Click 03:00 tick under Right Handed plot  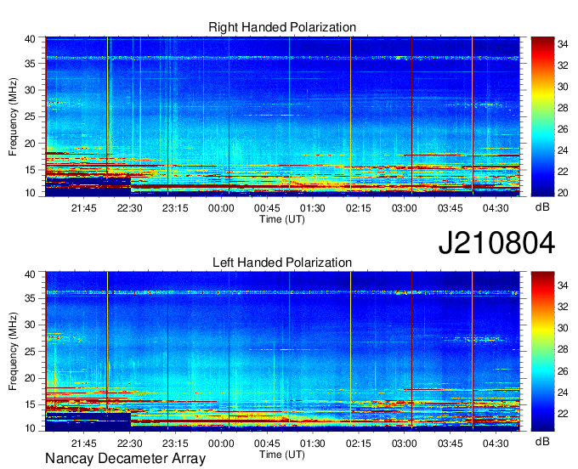[x=405, y=208]
